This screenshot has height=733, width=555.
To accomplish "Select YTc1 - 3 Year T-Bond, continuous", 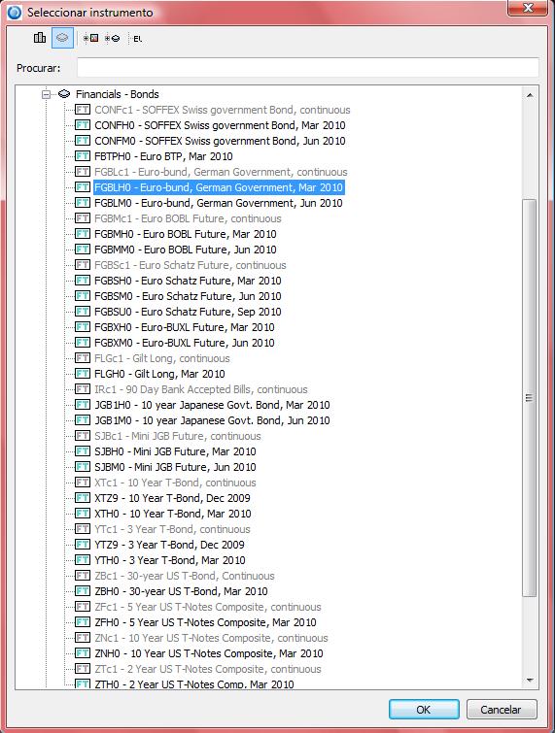I will 173,529.
